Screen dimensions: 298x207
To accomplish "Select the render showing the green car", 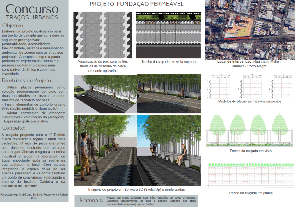I will (x=105, y=94).
